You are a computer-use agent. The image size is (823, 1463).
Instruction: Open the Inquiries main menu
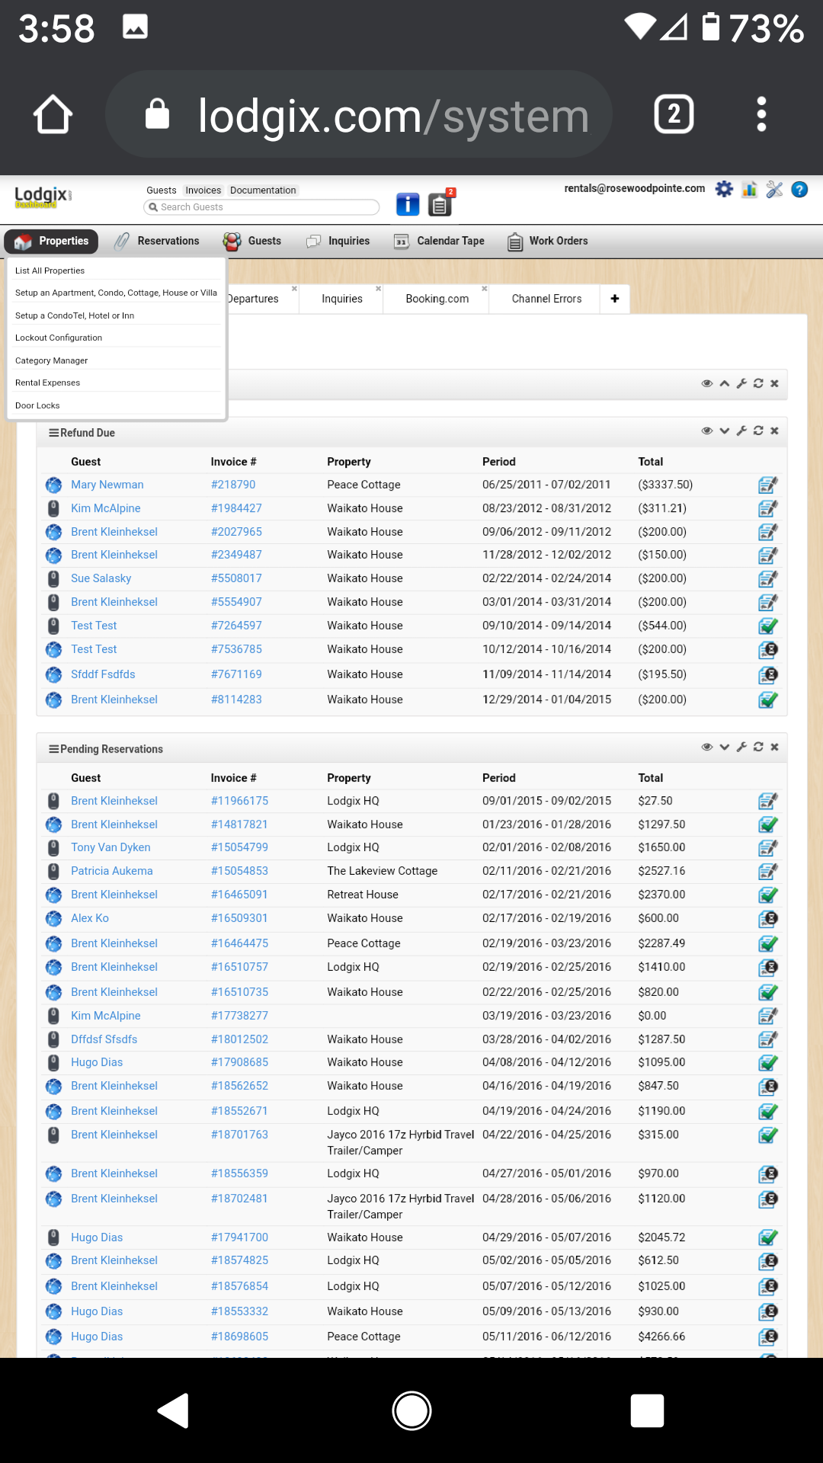[338, 241]
